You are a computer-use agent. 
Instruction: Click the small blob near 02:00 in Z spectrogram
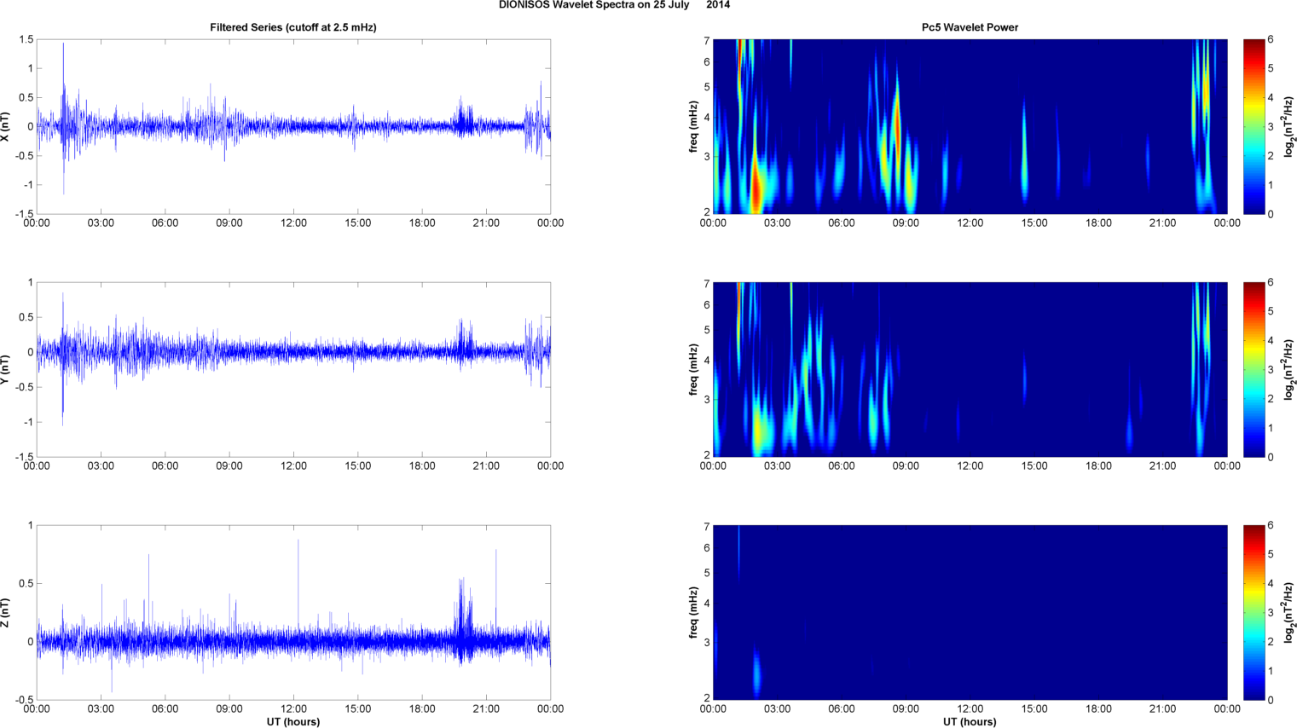(x=756, y=673)
